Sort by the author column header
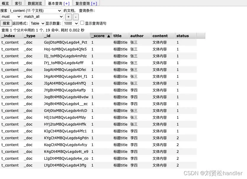 point(140,36)
